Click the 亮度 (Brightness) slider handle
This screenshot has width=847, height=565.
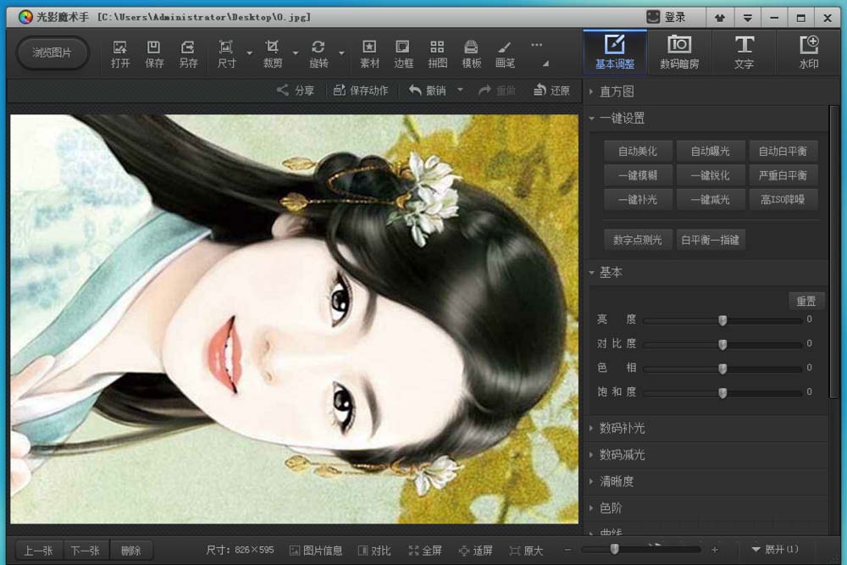[x=722, y=320]
